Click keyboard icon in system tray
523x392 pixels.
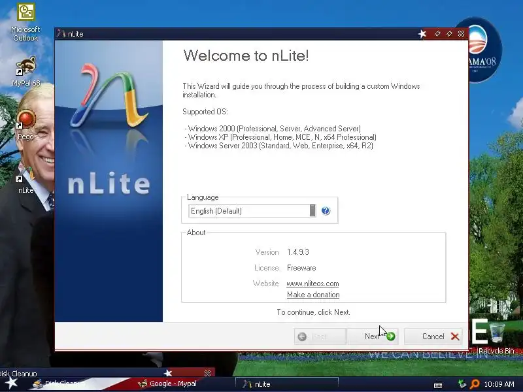click(438, 385)
